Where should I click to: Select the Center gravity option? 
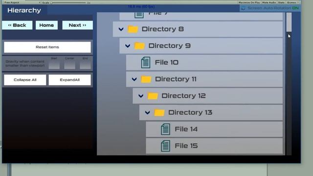click(x=69, y=65)
